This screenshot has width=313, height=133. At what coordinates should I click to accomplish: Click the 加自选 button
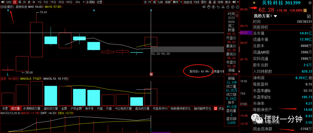pos(188,2)
